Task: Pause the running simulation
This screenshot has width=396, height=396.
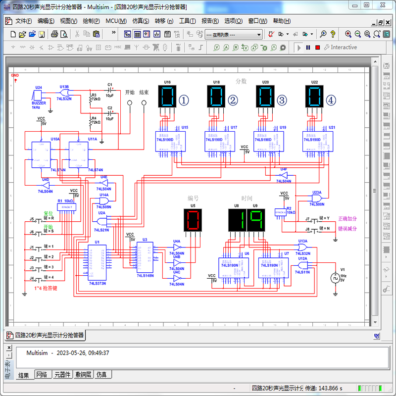Action: (307, 48)
